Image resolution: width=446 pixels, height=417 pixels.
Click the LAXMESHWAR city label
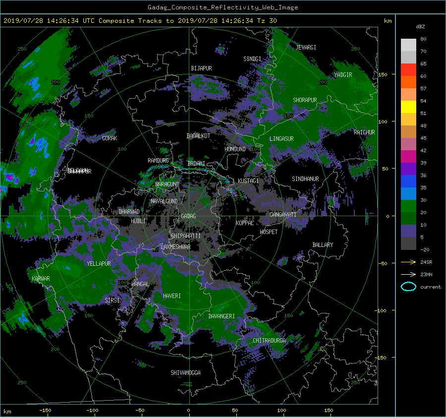point(175,247)
